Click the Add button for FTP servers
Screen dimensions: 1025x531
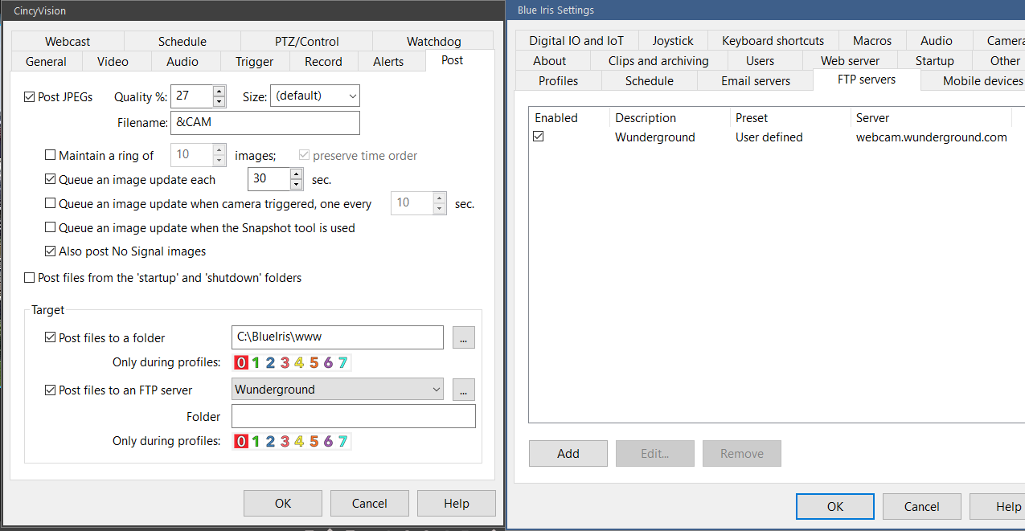pyautogui.click(x=568, y=454)
